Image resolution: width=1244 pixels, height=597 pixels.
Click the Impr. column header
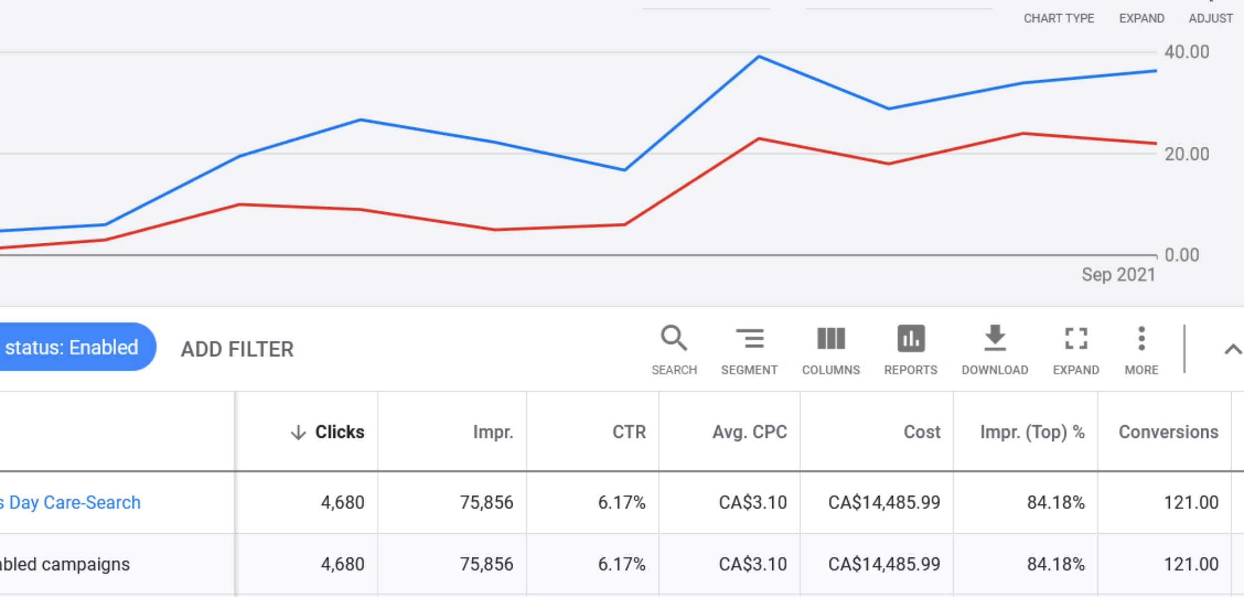coord(492,432)
